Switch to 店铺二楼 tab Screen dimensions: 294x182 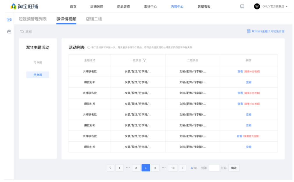click(x=94, y=19)
